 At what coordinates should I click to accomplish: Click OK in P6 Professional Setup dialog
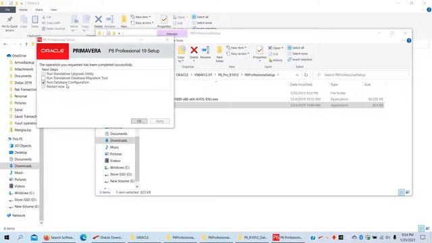coord(139,121)
